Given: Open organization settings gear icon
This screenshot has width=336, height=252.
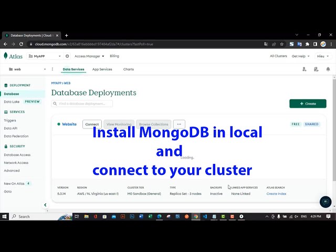Looking at the screenshot, I should coord(67,56).
